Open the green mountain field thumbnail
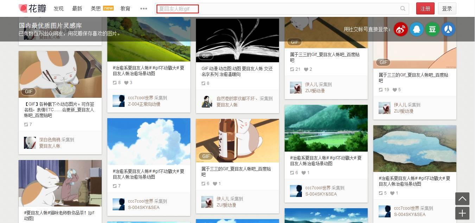 (x=326, y=128)
